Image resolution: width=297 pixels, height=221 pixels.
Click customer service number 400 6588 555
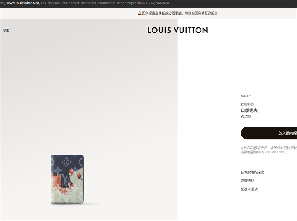[x=275, y=152]
